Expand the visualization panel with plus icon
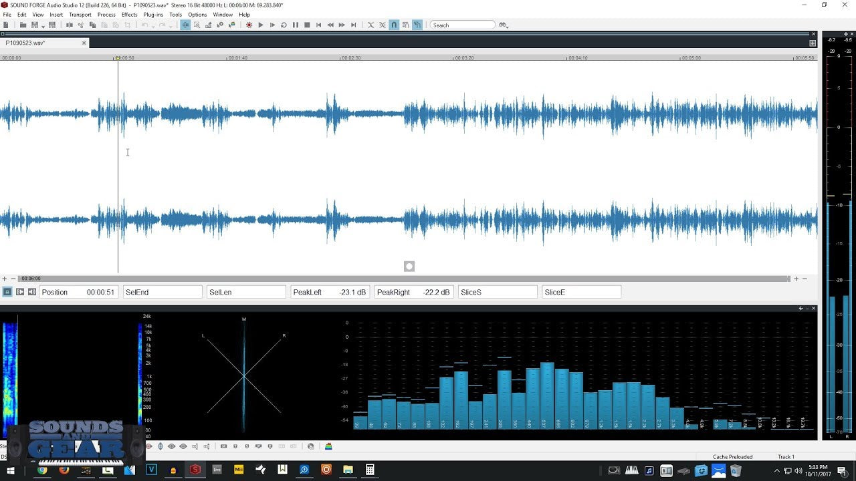 coord(800,309)
